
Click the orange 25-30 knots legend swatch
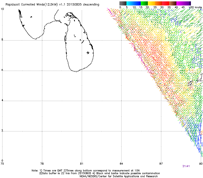[x=159, y=3]
